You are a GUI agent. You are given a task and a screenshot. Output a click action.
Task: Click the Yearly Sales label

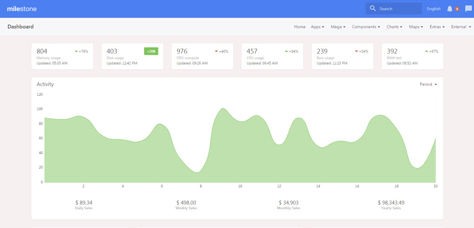391,208
